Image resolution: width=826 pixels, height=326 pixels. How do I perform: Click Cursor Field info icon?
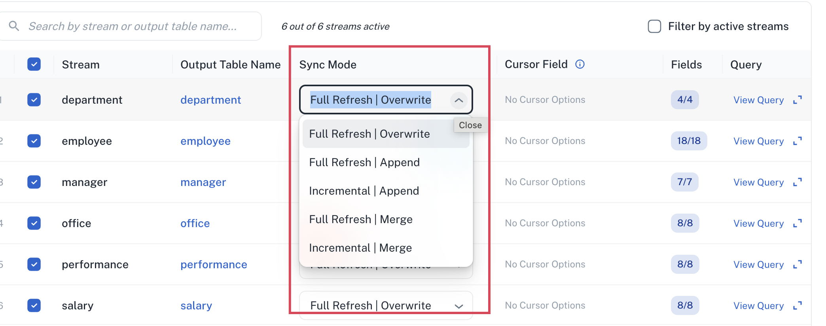click(580, 64)
